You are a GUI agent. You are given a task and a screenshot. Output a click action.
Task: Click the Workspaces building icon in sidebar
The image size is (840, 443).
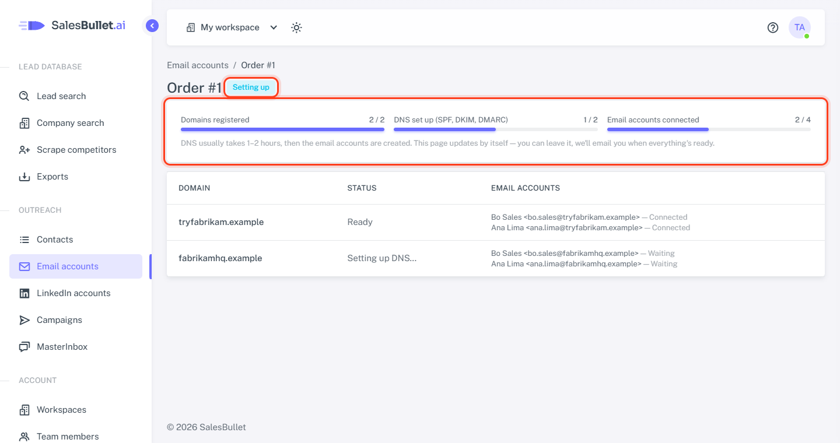(x=24, y=410)
